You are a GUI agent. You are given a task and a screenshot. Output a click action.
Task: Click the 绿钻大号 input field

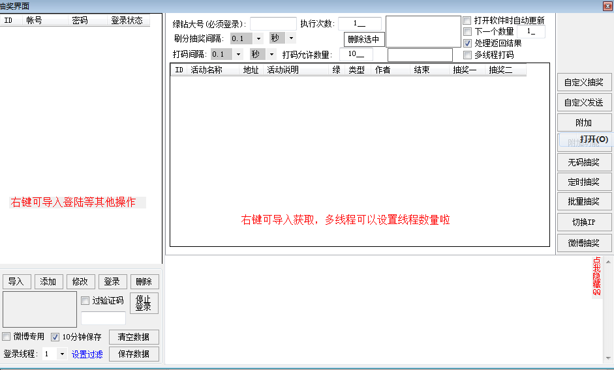tap(273, 24)
